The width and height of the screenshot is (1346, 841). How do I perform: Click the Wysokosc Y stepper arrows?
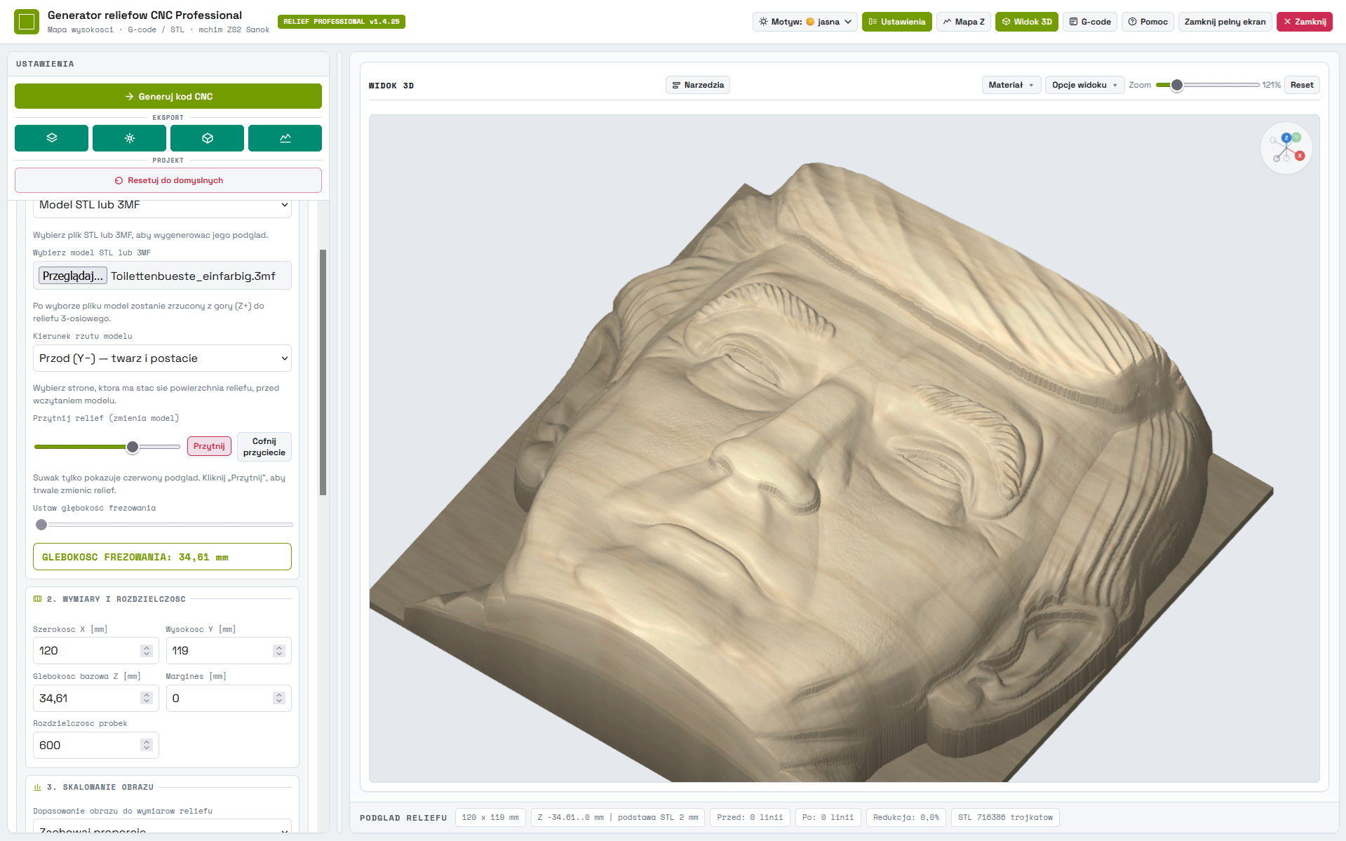click(x=279, y=651)
